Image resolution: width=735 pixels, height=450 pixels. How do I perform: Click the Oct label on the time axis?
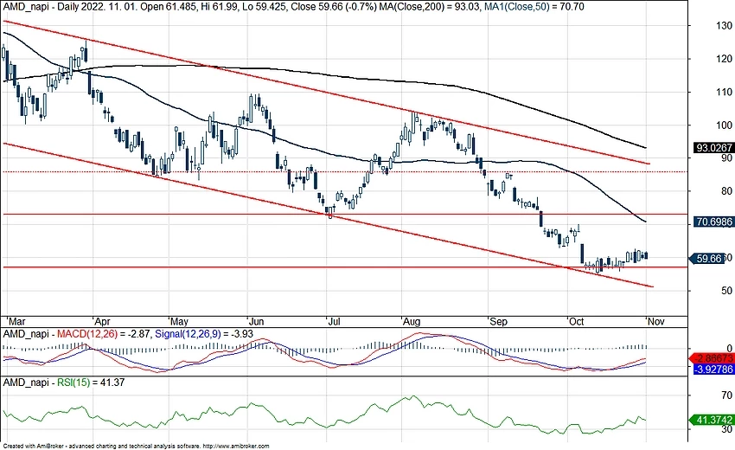coord(576,321)
